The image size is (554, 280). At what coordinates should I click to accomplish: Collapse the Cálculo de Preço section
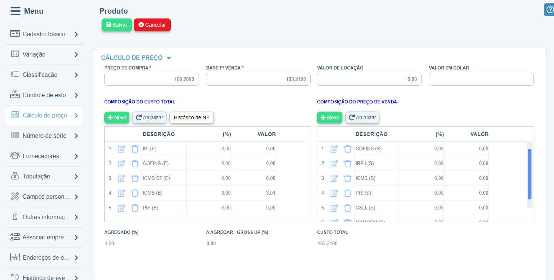[169, 58]
